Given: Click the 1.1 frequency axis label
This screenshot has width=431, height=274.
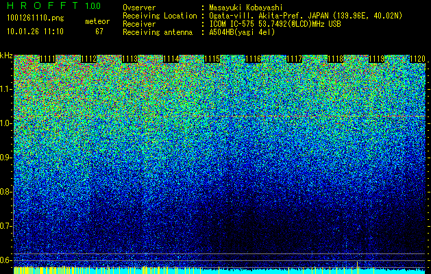Looking at the screenshot, I should pos(6,89).
